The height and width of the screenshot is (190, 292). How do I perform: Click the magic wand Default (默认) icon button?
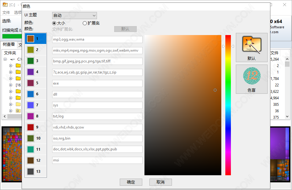click(x=252, y=47)
